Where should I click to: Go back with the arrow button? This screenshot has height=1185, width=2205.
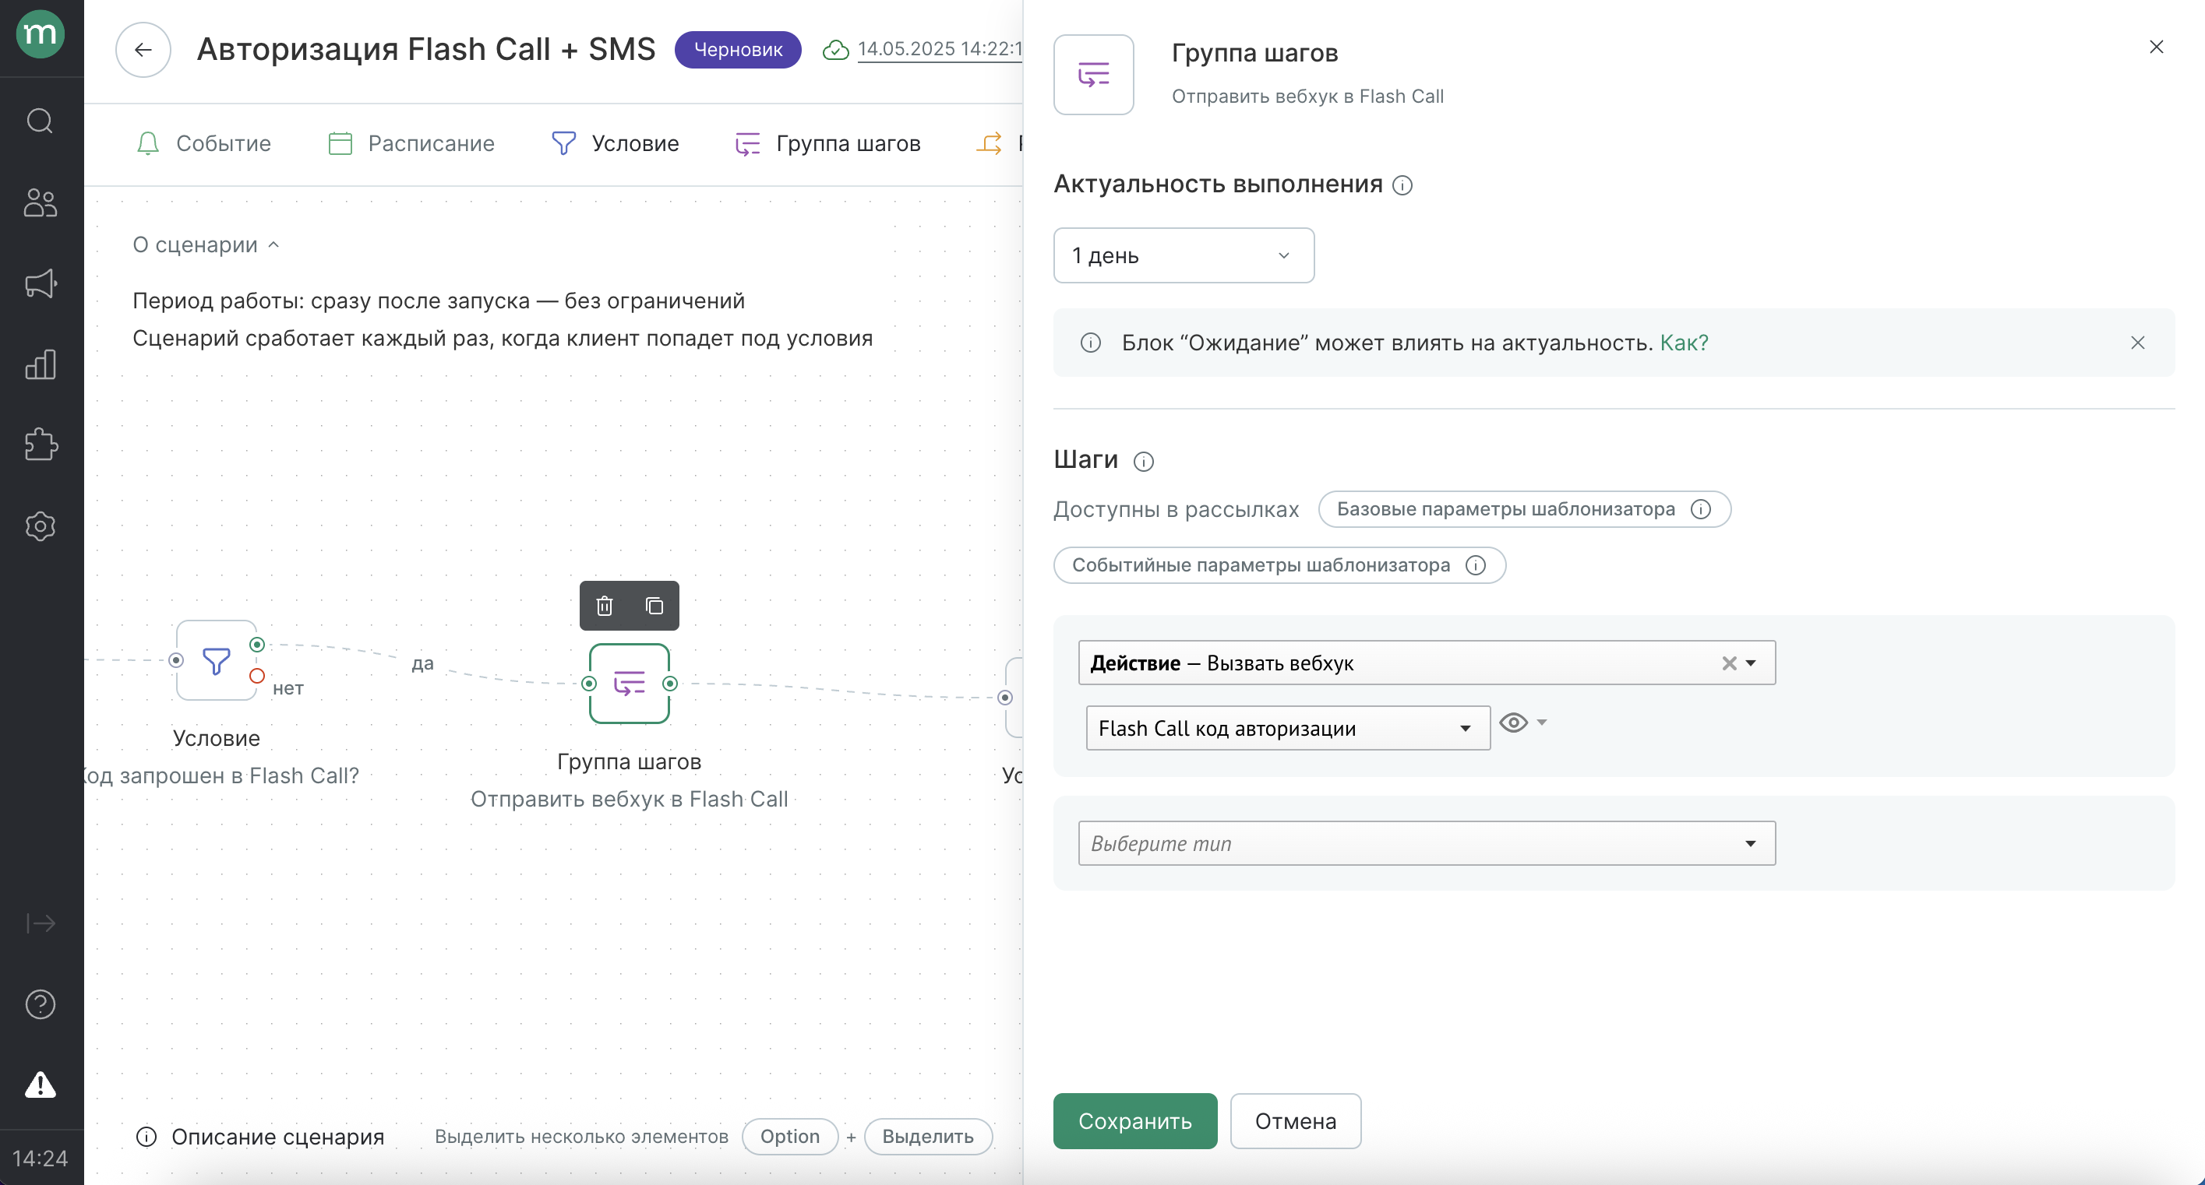(143, 50)
